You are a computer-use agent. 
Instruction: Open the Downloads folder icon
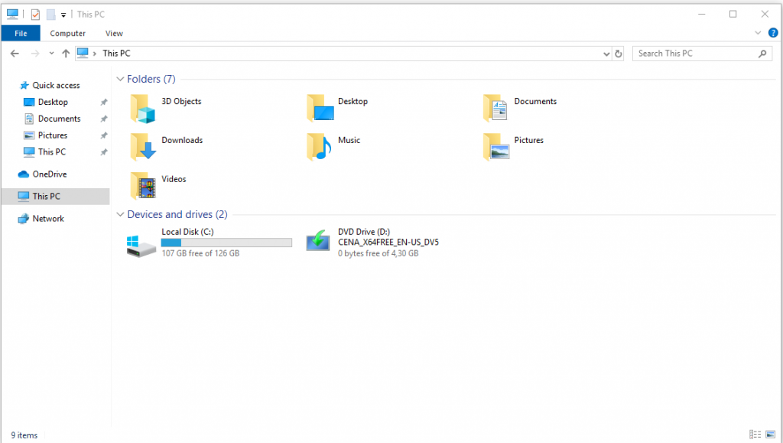(x=143, y=148)
